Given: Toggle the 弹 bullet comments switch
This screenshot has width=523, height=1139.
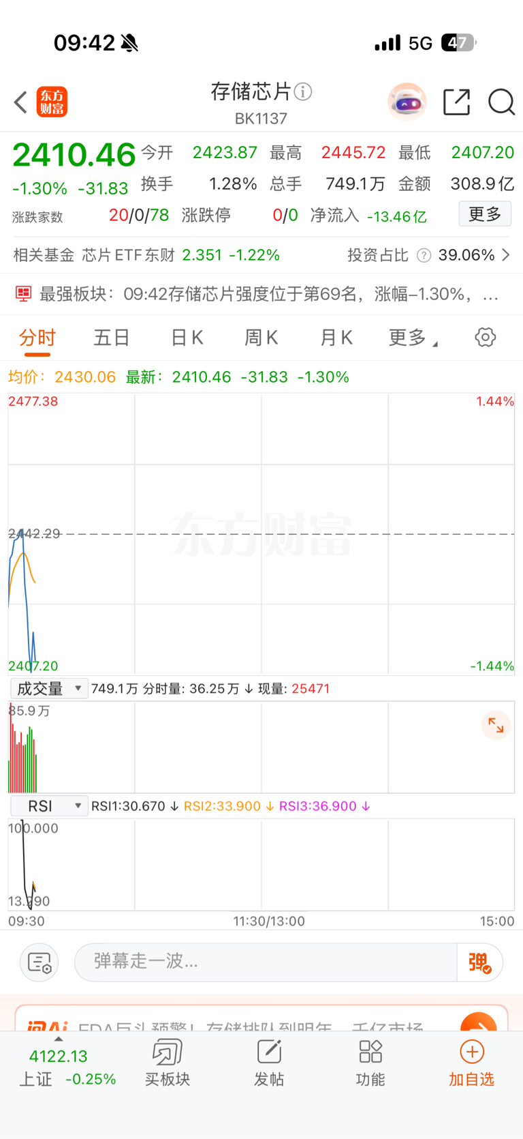Looking at the screenshot, I should point(480,962).
